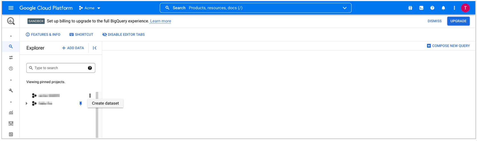Select Create dataset menu entry
477x141 pixels.
pos(105,103)
